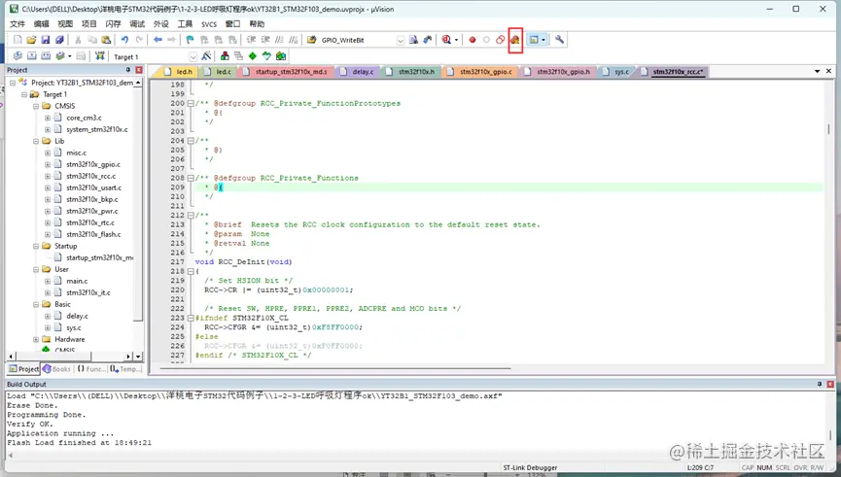Collapse the Lib folder in project tree

pos(36,141)
